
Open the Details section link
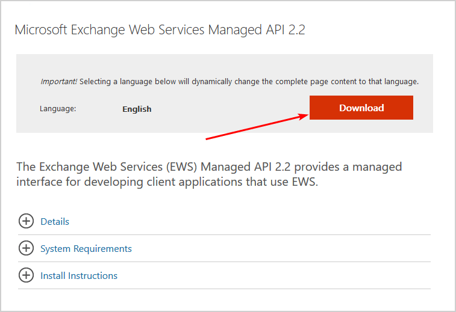coord(55,221)
